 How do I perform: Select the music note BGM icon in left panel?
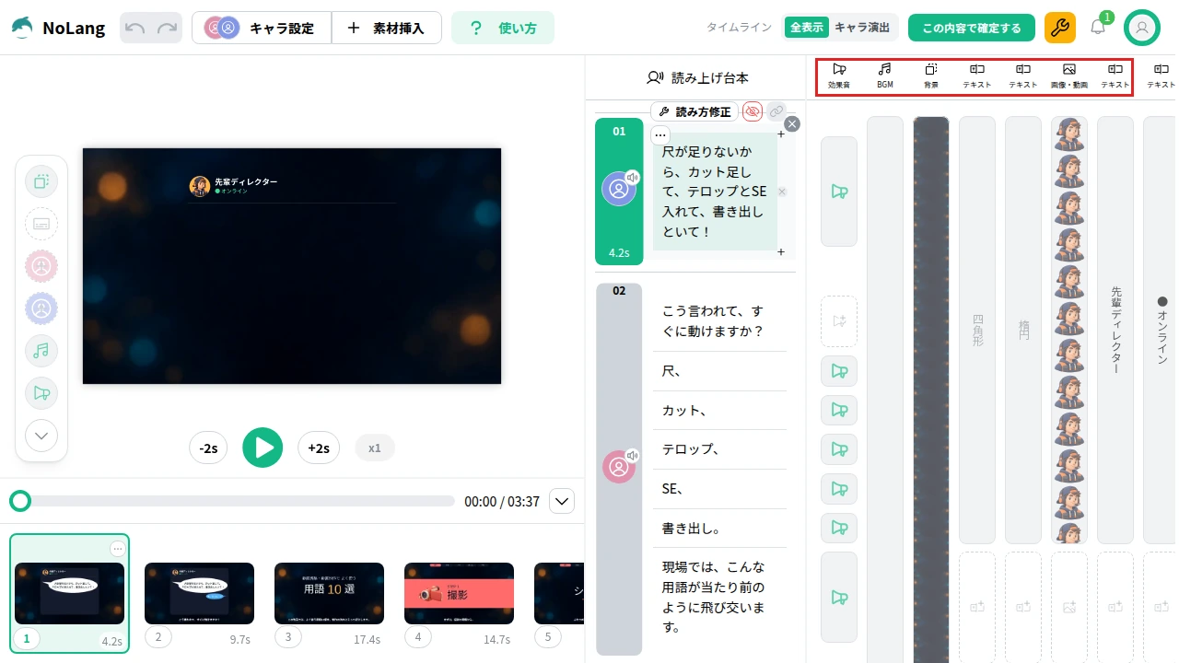point(41,351)
